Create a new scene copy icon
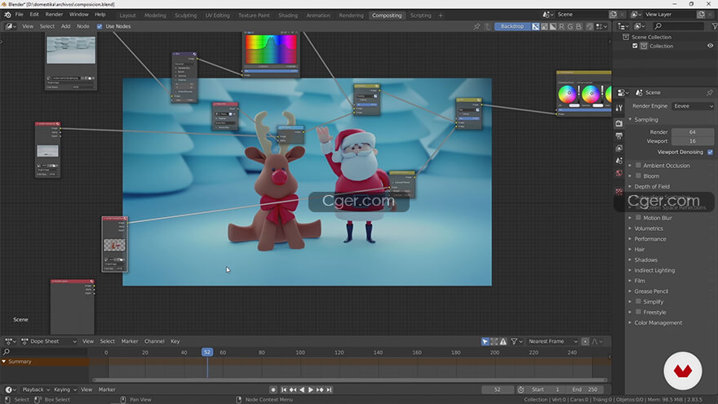The height and width of the screenshot is (404, 718). (613, 15)
